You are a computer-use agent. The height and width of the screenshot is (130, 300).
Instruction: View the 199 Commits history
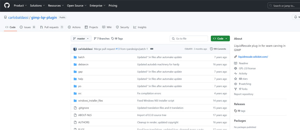(x=218, y=49)
